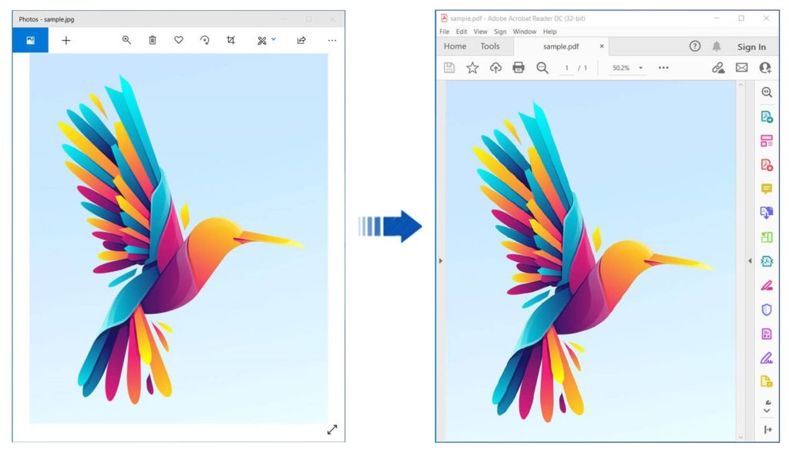Screen dimensions: 789x453
Task: Open the View menu in Acrobat
Action: pyautogui.click(x=481, y=32)
